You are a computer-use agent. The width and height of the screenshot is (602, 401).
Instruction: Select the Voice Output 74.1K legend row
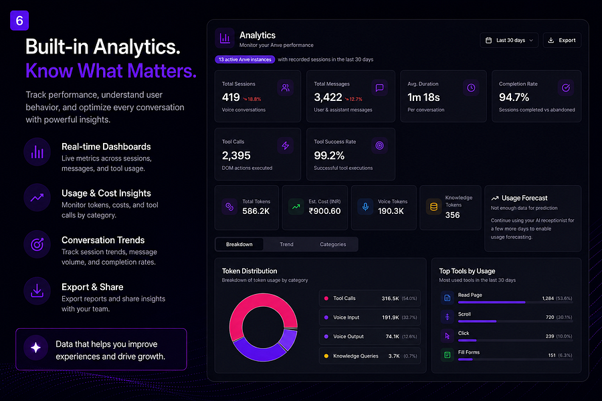tap(370, 337)
